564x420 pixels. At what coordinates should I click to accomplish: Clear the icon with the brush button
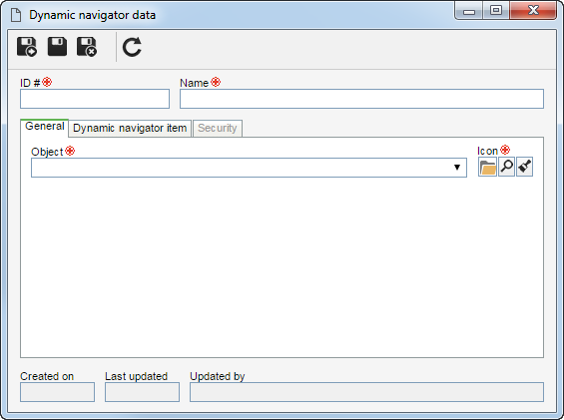point(524,167)
